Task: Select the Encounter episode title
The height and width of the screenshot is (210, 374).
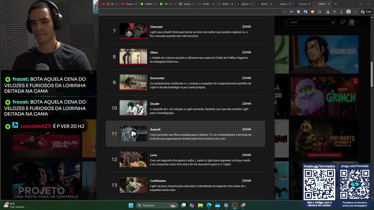Action: point(157,78)
